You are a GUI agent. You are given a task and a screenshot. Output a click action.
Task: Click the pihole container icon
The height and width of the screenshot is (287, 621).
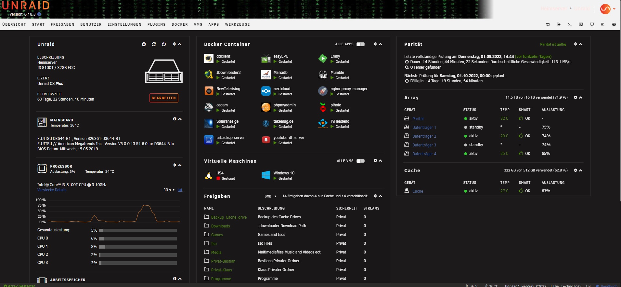point(323,107)
